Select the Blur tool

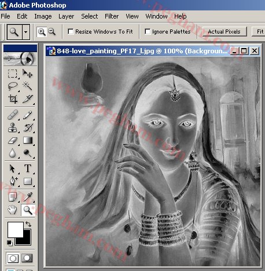[x=12, y=153]
